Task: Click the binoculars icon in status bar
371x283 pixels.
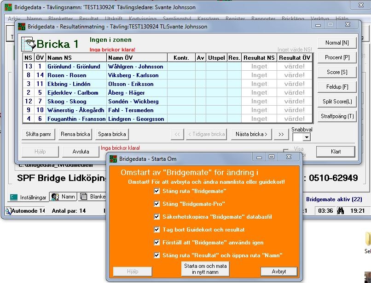Action: [340, 210]
